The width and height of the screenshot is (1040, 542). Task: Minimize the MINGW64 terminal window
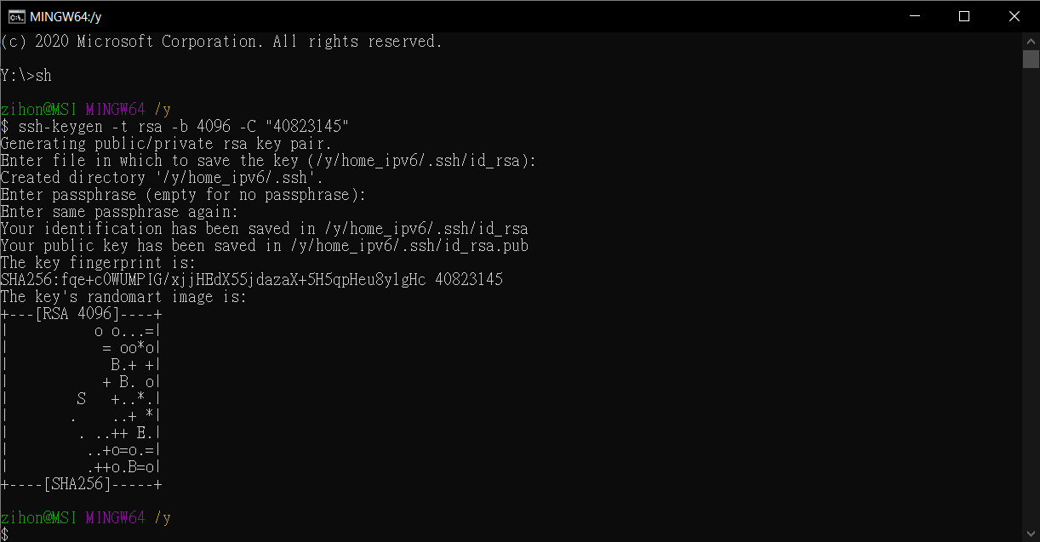(915, 16)
